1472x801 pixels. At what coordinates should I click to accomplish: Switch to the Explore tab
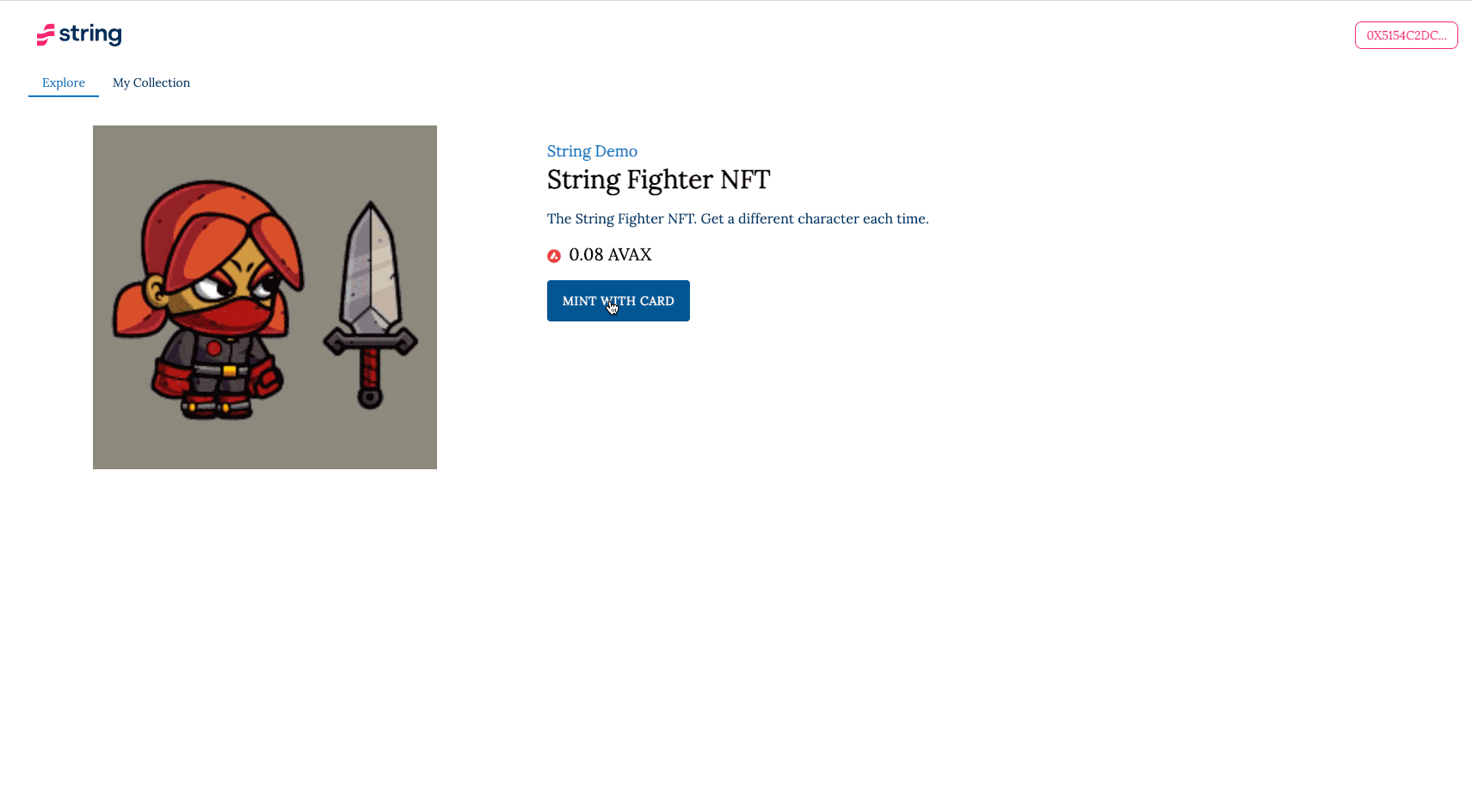[x=64, y=83]
